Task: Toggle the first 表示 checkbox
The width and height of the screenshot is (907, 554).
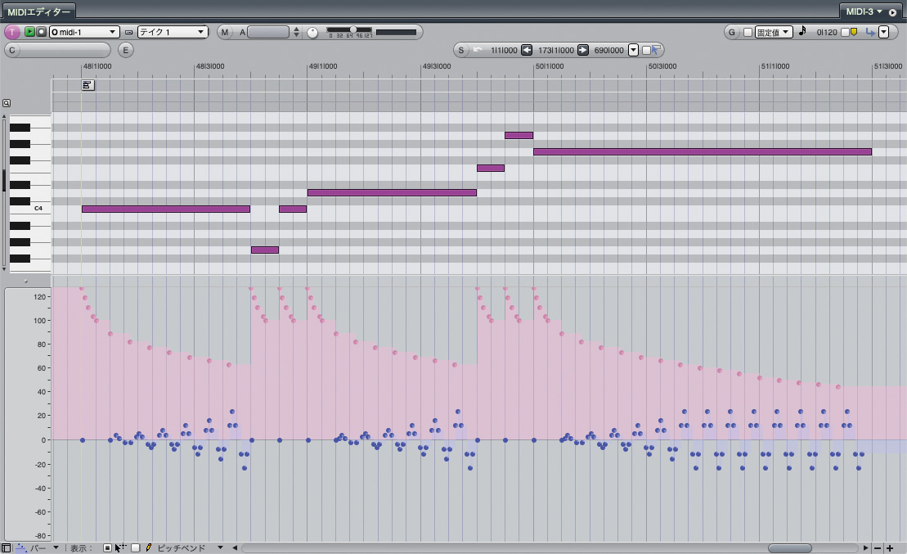Action: (107, 547)
